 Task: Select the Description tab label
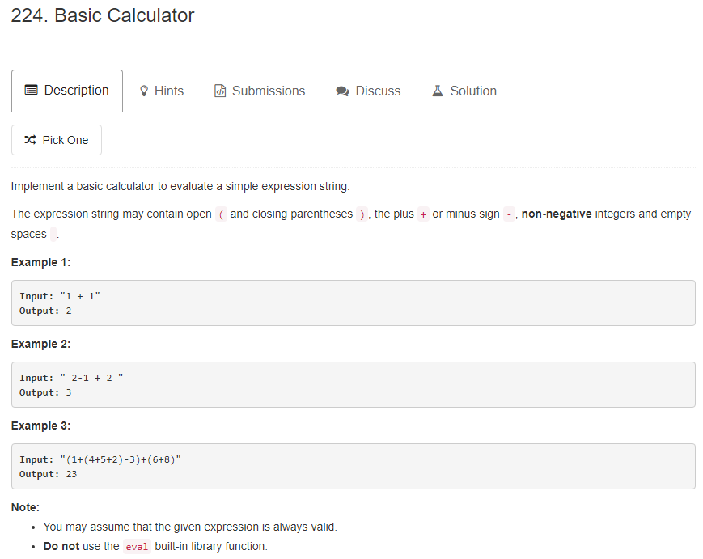point(76,91)
